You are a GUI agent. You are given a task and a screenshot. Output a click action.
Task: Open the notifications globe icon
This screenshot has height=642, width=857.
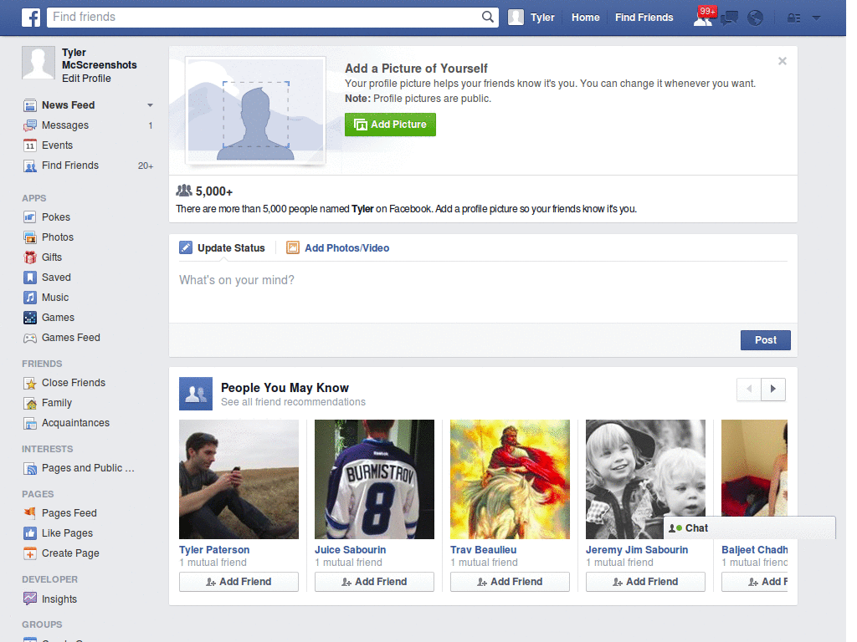(756, 18)
